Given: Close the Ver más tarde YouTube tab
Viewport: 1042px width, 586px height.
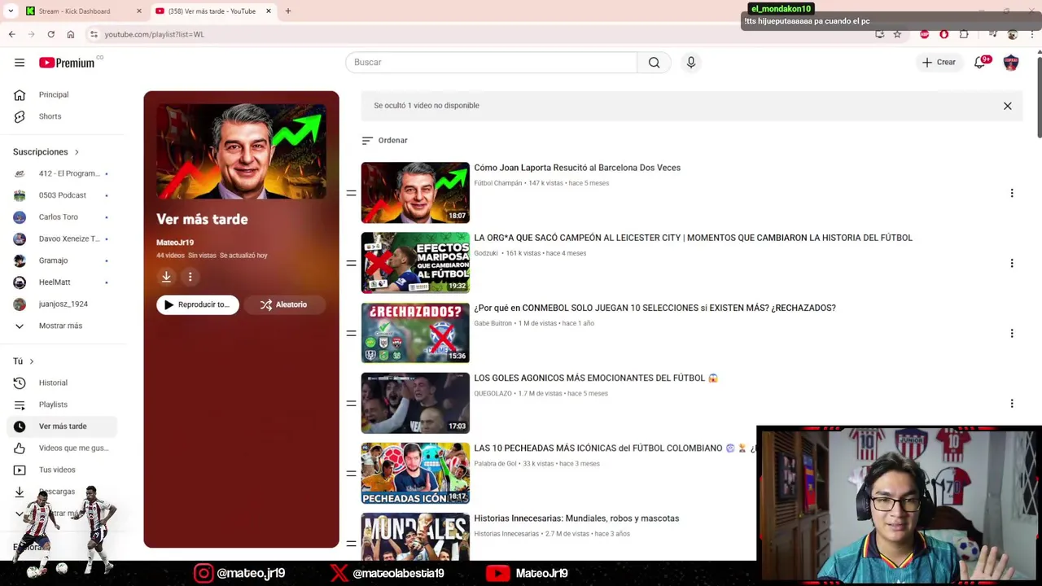Looking at the screenshot, I should coord(268,11).
